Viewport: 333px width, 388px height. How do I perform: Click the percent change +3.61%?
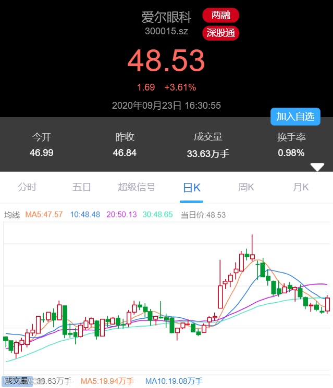(180, 87)
